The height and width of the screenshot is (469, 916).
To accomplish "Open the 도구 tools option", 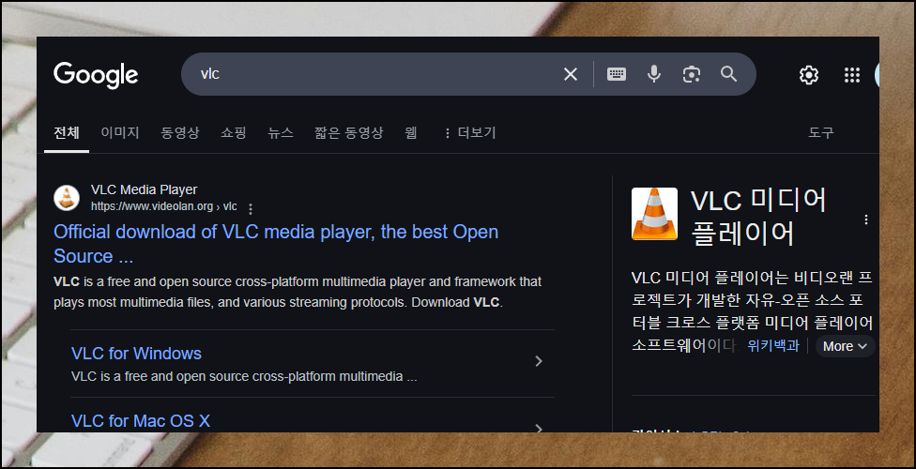I will click(x=821, y=133).
